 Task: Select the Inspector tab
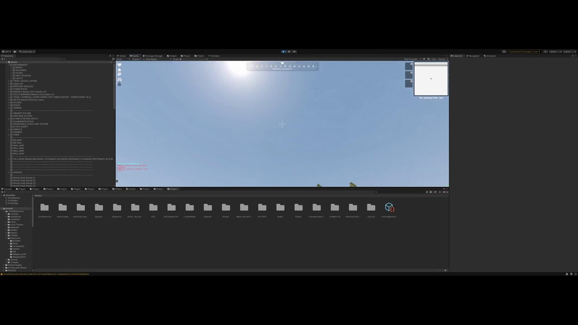(457, 56)
